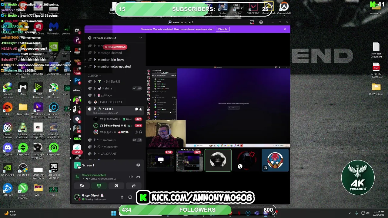Viewport: 388px width, 218px height.
Task: Join the Bni Dark voice channel
Action: (x=115, y=81)
